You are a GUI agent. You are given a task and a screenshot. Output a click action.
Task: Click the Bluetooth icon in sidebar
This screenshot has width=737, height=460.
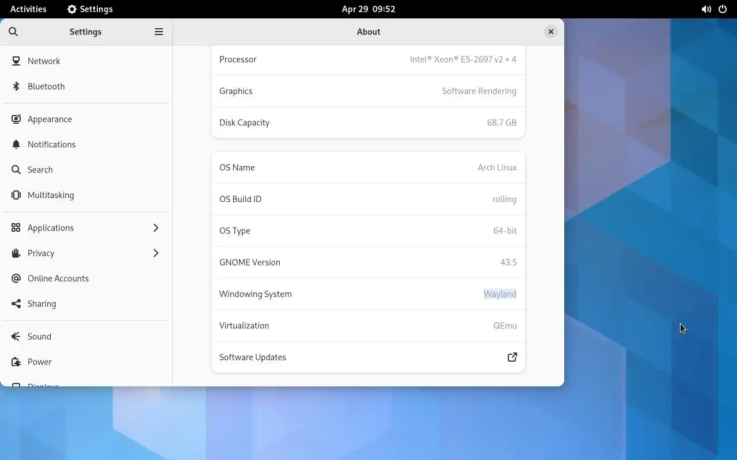click(x=16, y=86)
